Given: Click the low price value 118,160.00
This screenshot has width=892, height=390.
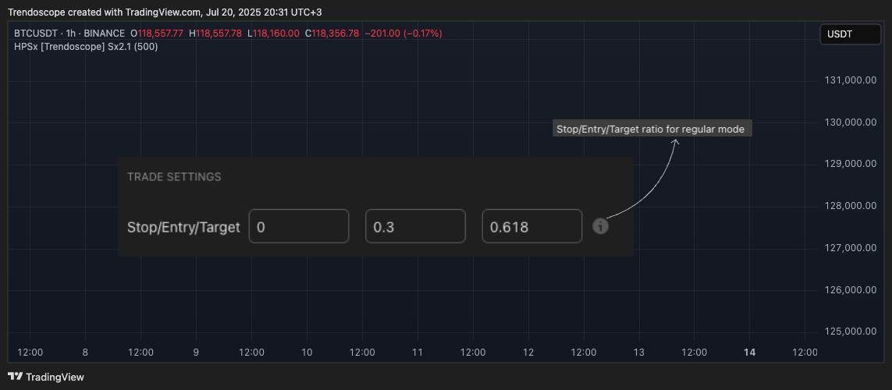Looking at the screenshot, I should click(x=276, y=34).
